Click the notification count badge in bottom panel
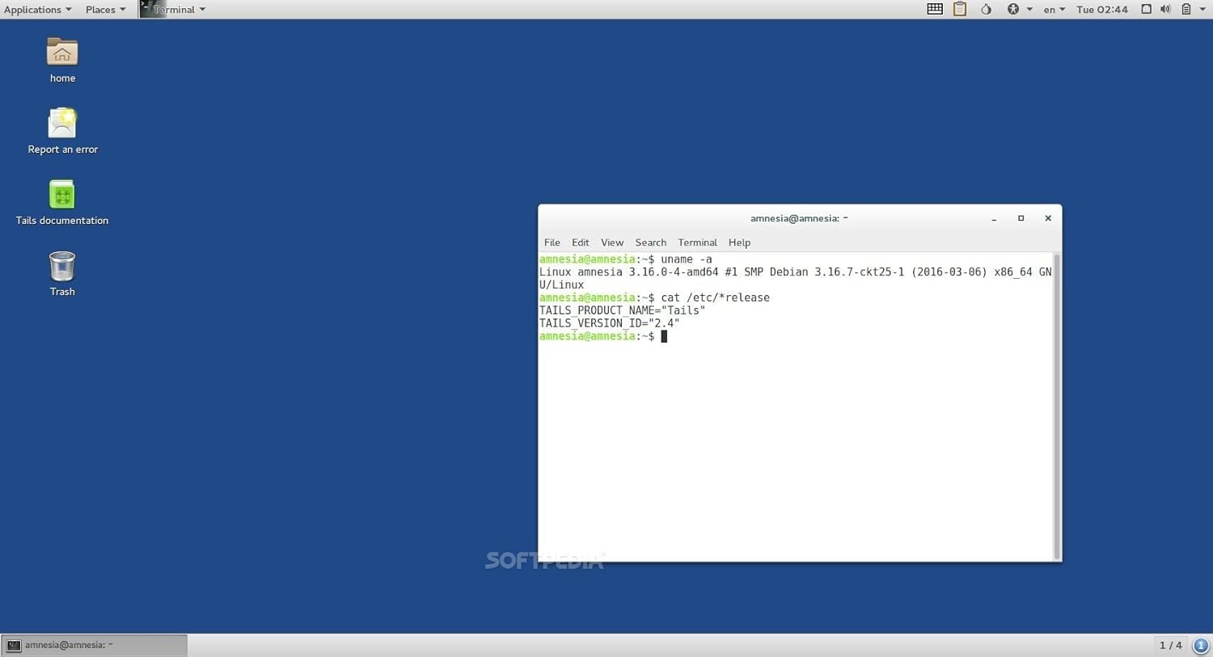This screenshot has height=657, width=1213. pos(1201,645)
